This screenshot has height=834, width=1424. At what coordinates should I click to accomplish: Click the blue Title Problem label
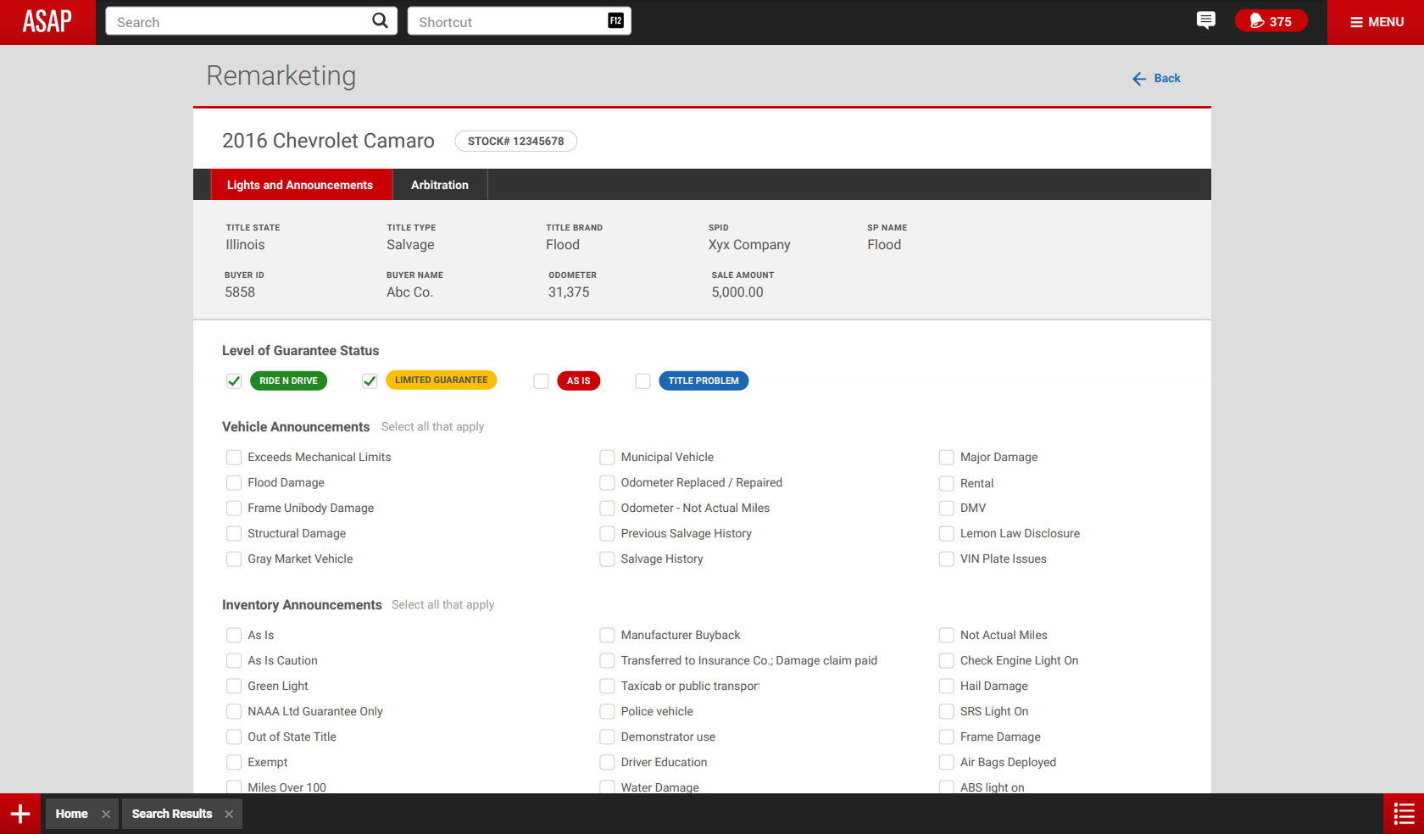tap(703, 381)
